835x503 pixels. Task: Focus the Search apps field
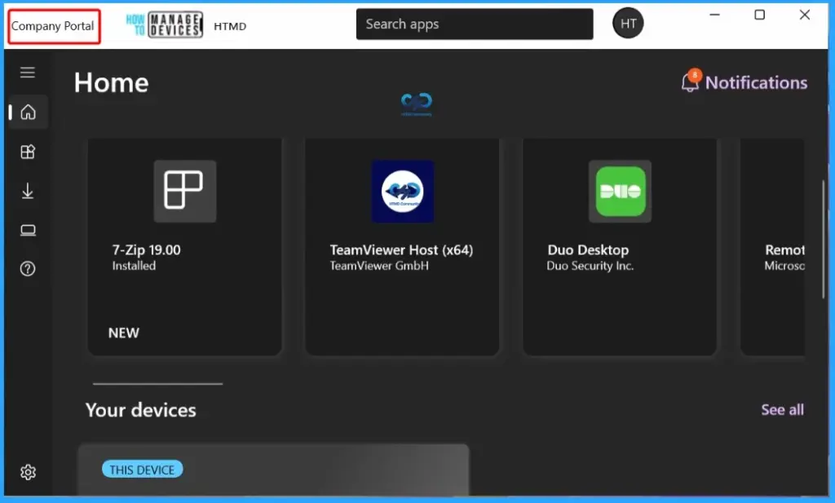(475, 24)
